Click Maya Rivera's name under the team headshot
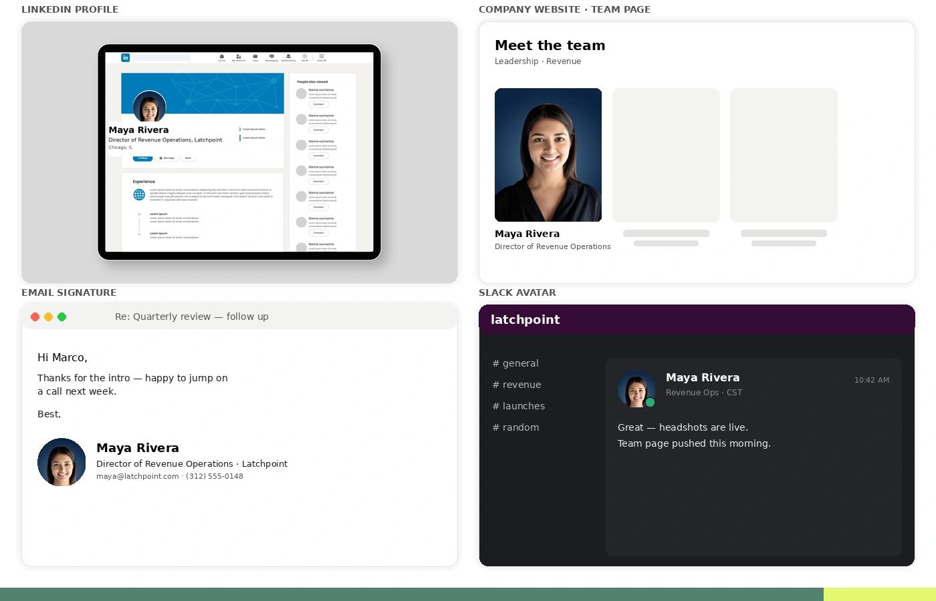This screenshot has height=601, width=936. click(527, 234)
